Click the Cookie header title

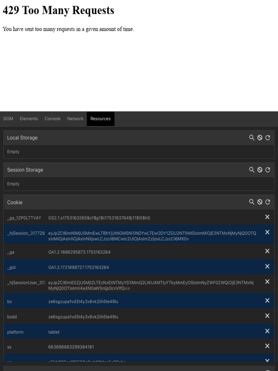pyautogui.click(x=14, y=202)
